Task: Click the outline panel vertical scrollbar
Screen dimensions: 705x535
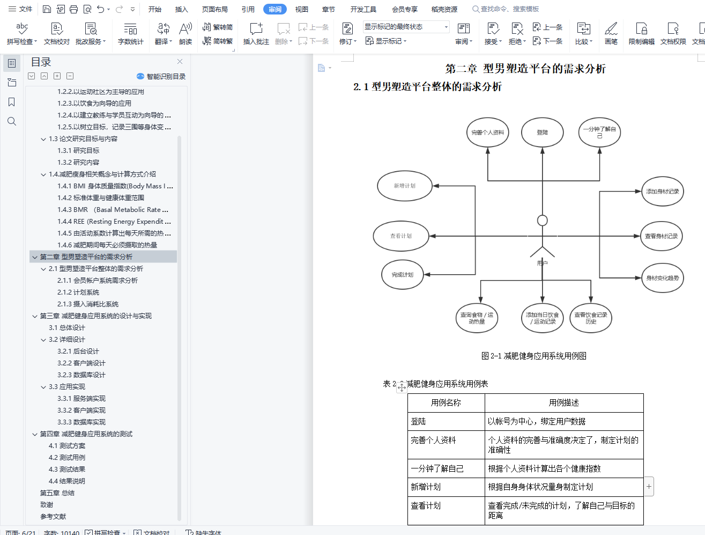Action: [x=180, y=327]
